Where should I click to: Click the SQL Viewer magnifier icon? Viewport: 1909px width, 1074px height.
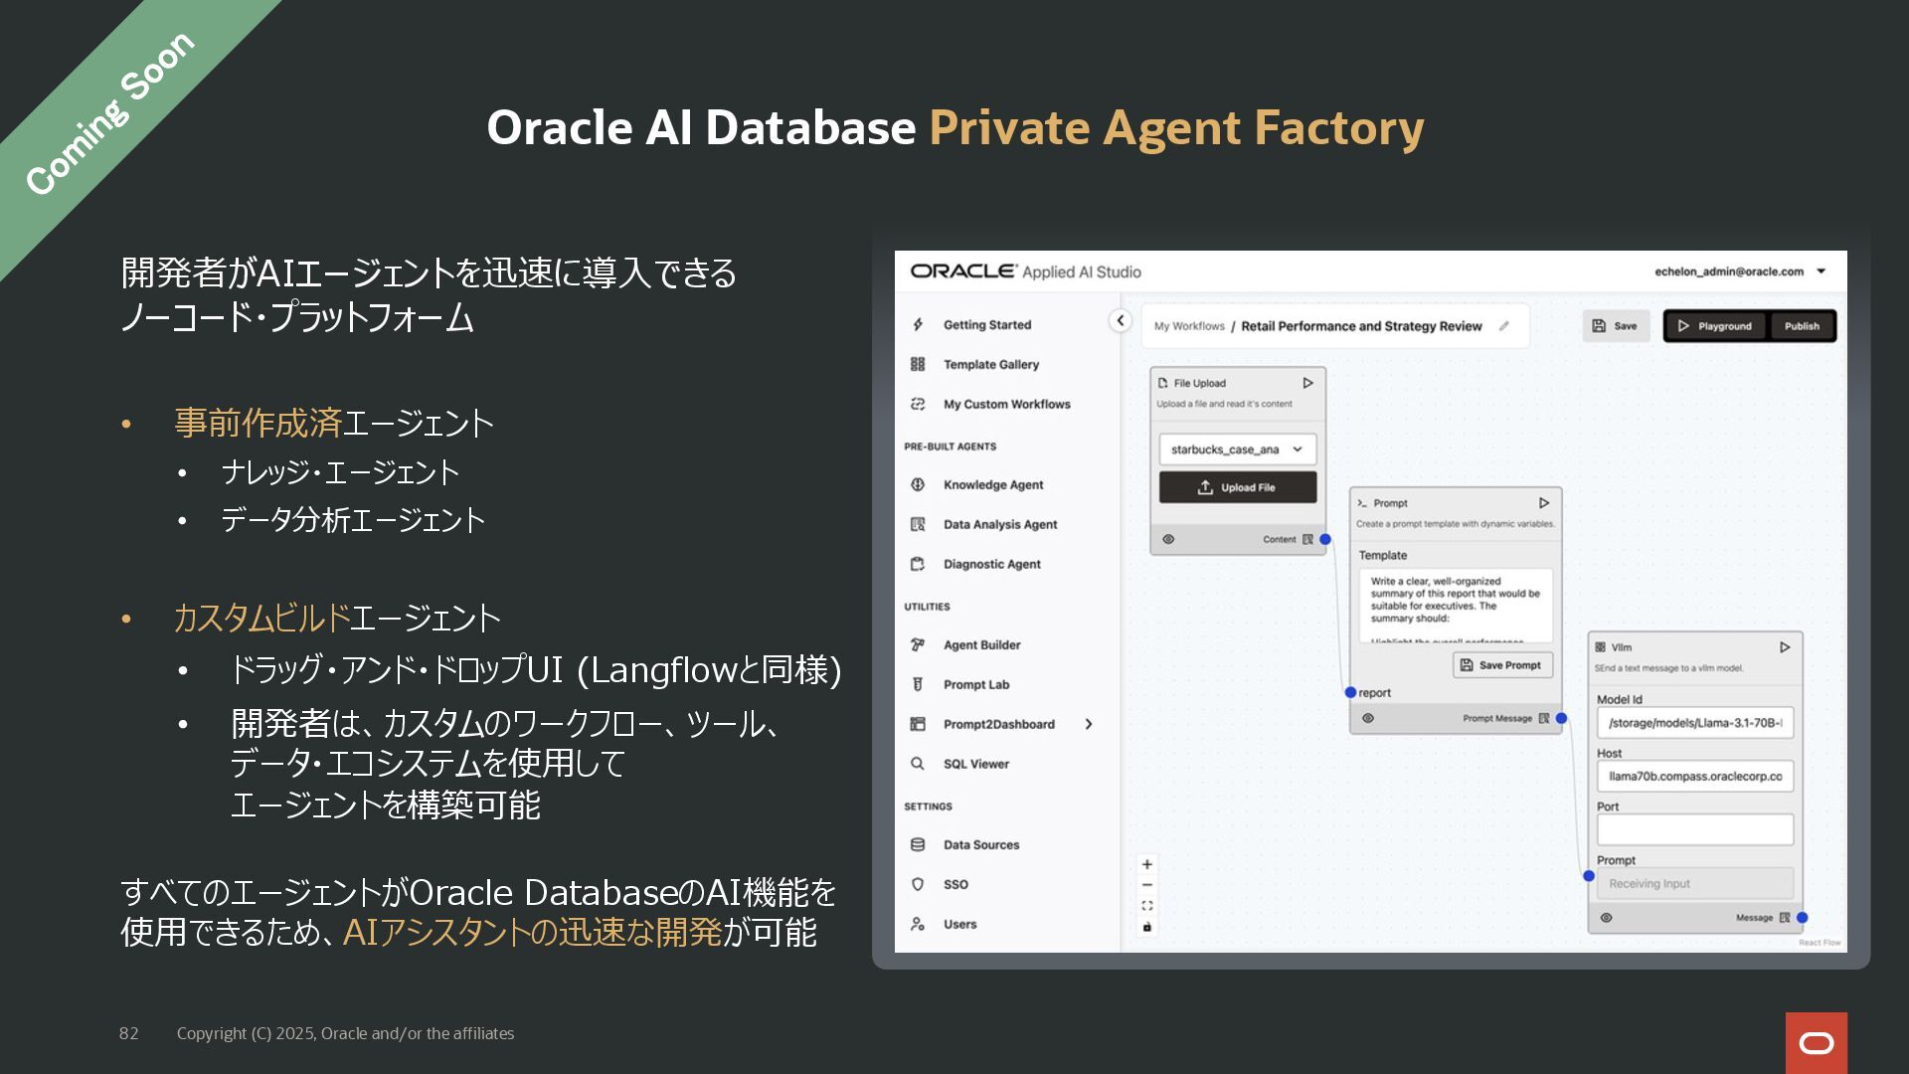point(918,764)
